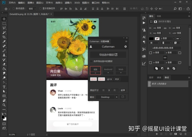Open the stroke width 2 像素 dropdown
Image resolution: width=192 pixels, height=137 pixels.
174,39
